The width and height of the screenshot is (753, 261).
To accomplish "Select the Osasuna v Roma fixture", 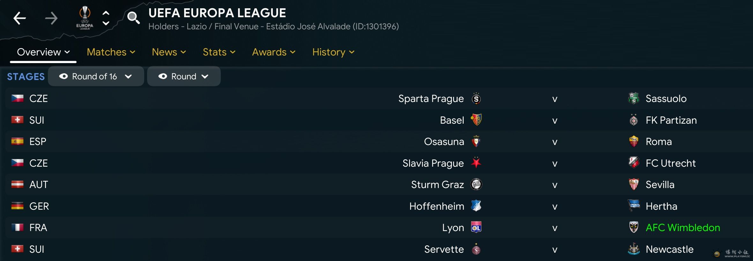I will (555, 142).
